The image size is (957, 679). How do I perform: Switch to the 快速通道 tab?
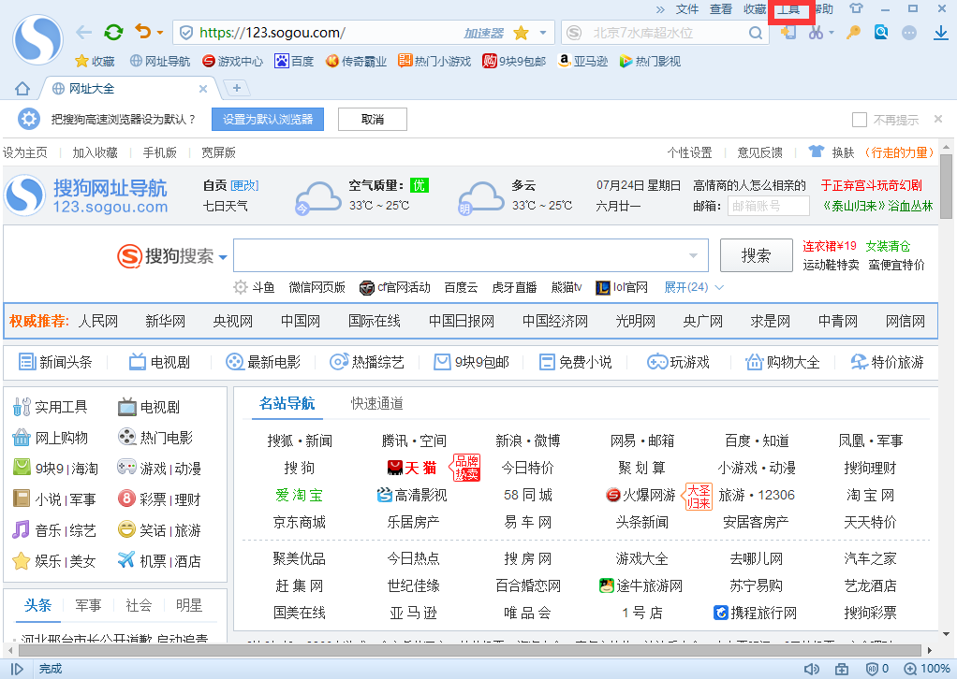(x=376, y=403)
